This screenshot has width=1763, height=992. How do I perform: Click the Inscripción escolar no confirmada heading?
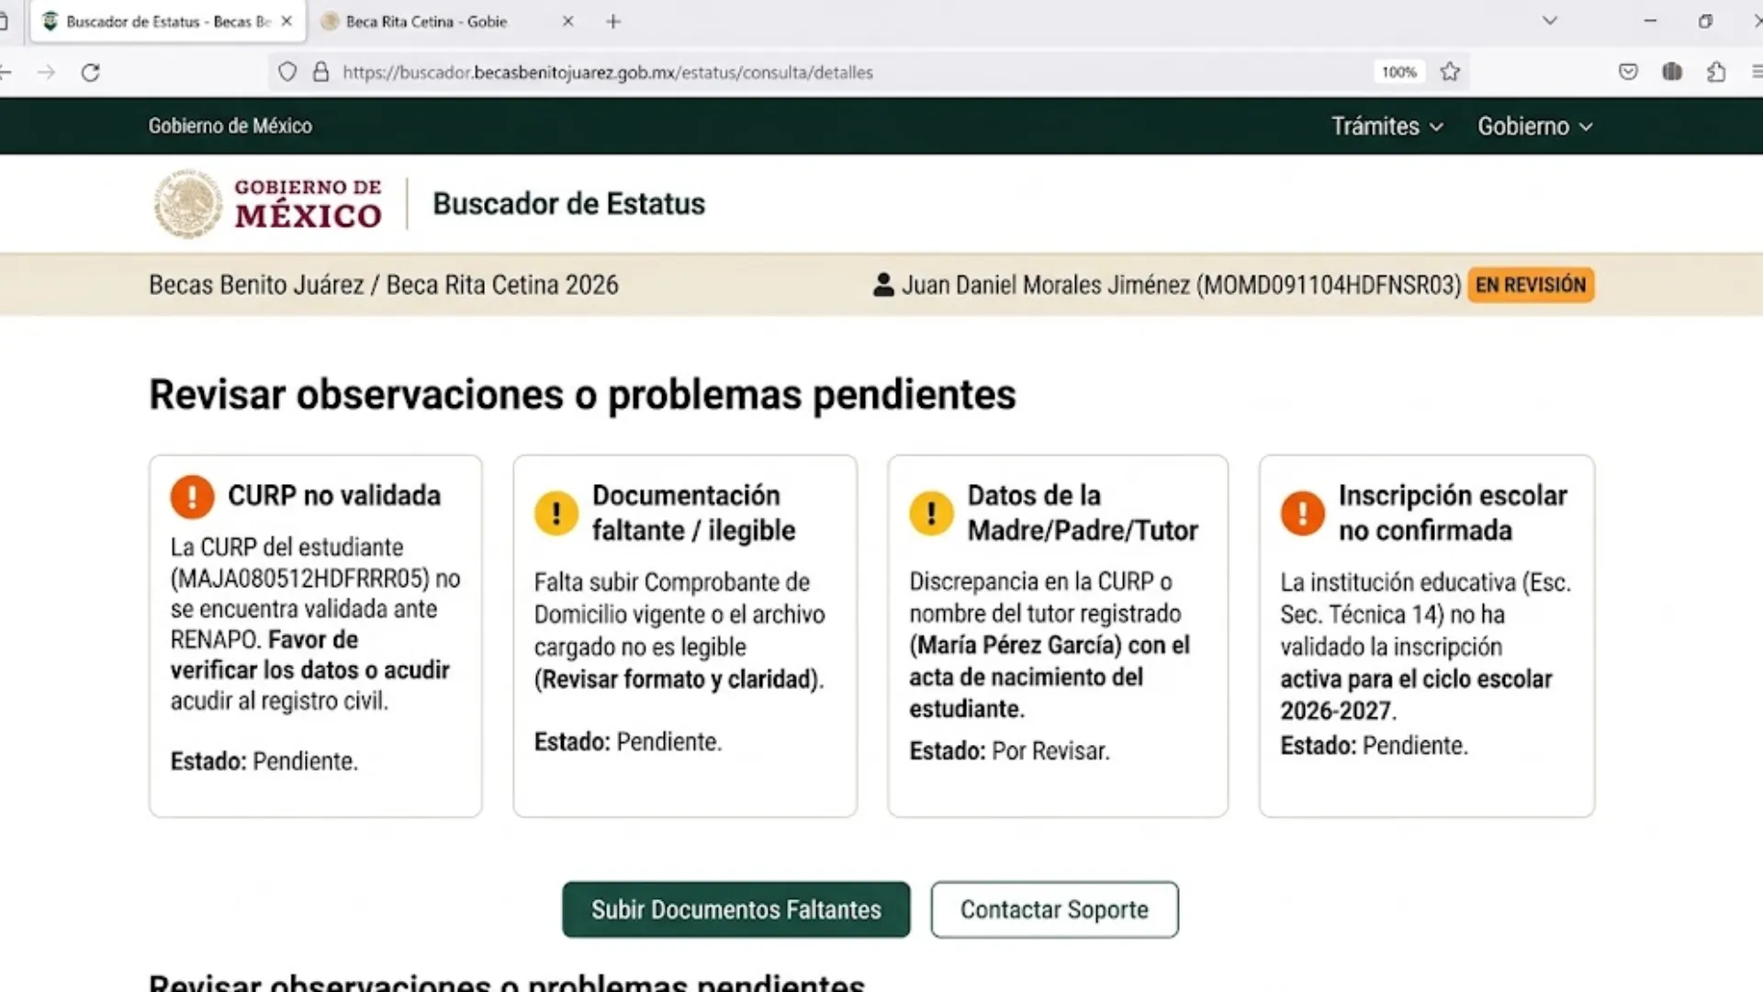point(1453,513)
